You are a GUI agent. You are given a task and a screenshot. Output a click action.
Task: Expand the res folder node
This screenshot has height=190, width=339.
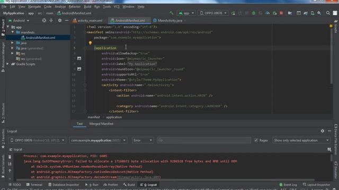tap(13, 53)
